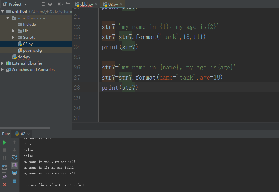Click the red X close icon in Run panel
Screen dimensions: 279x192
pos(5,185)
